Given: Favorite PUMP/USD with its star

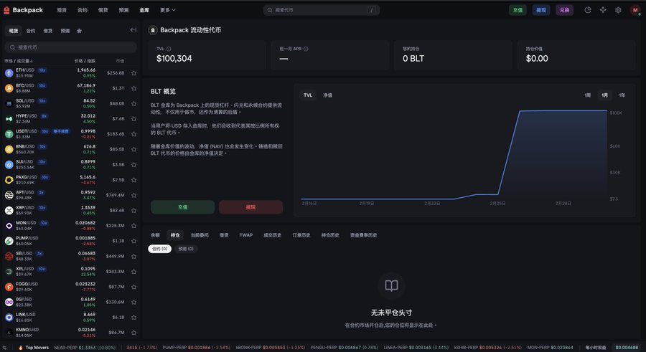Looking at the screenshot, I should (134, 241).
